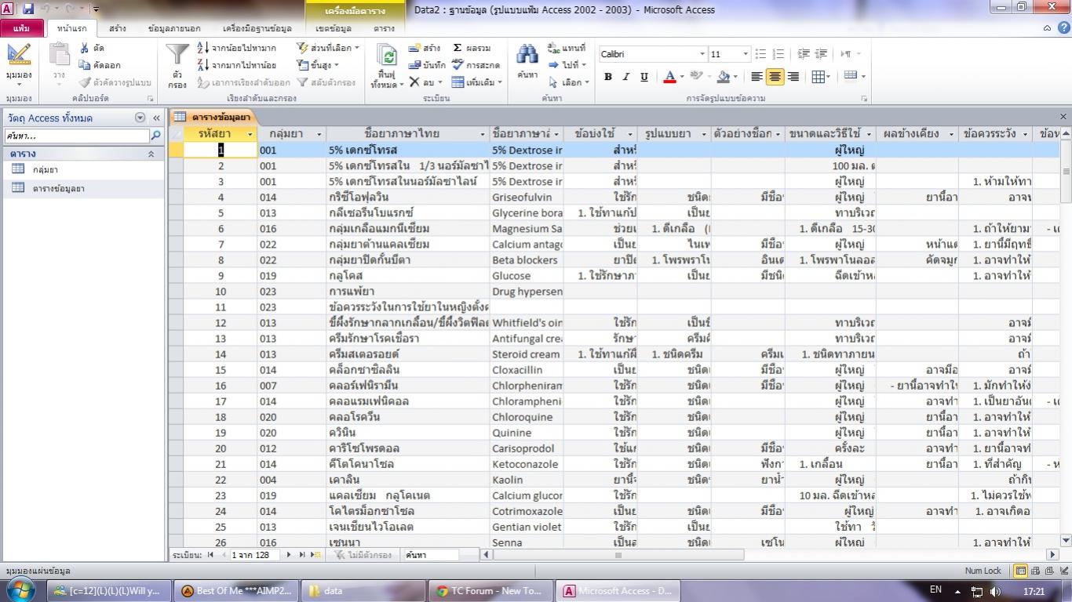Open background fill color picker arrow

(735, 77)
